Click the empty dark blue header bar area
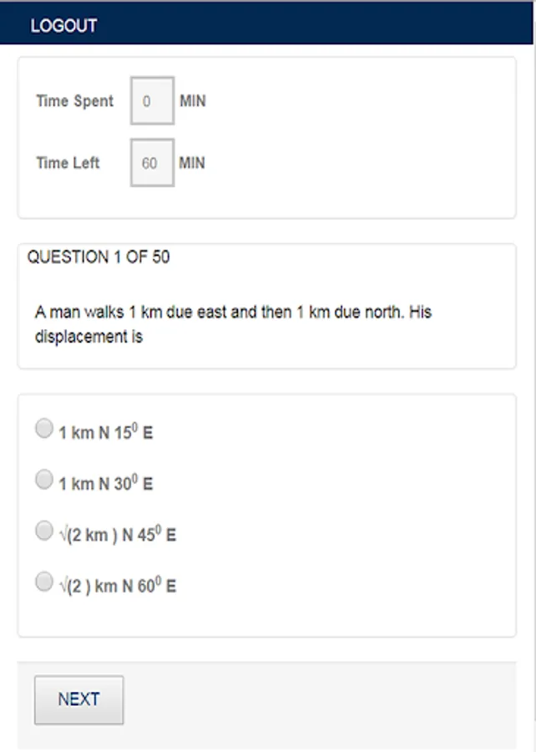This screenshot has width=536, height=752. point(316,24)
